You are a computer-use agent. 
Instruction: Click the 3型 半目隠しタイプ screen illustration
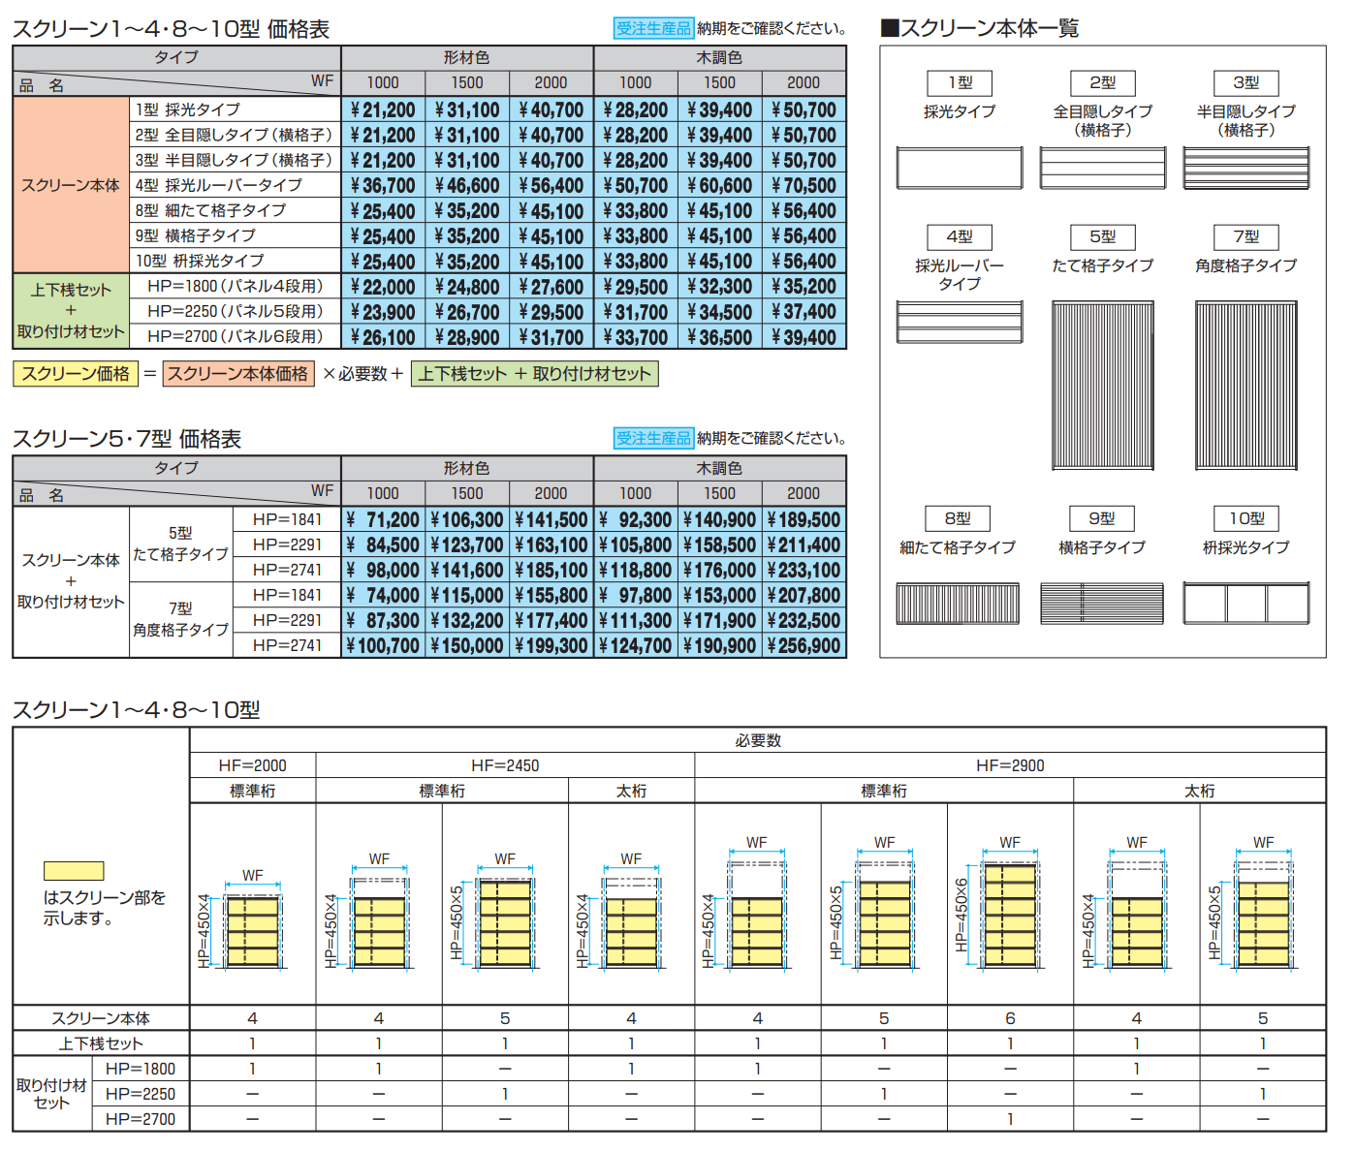(1245, 168)
